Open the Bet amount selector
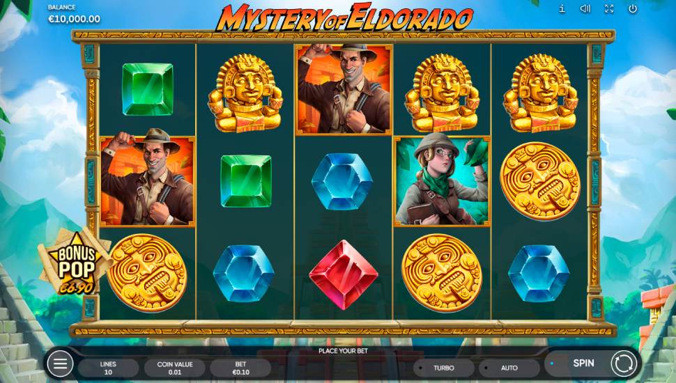This screenshot has height=383, width=676. click(x=240, y=368)
